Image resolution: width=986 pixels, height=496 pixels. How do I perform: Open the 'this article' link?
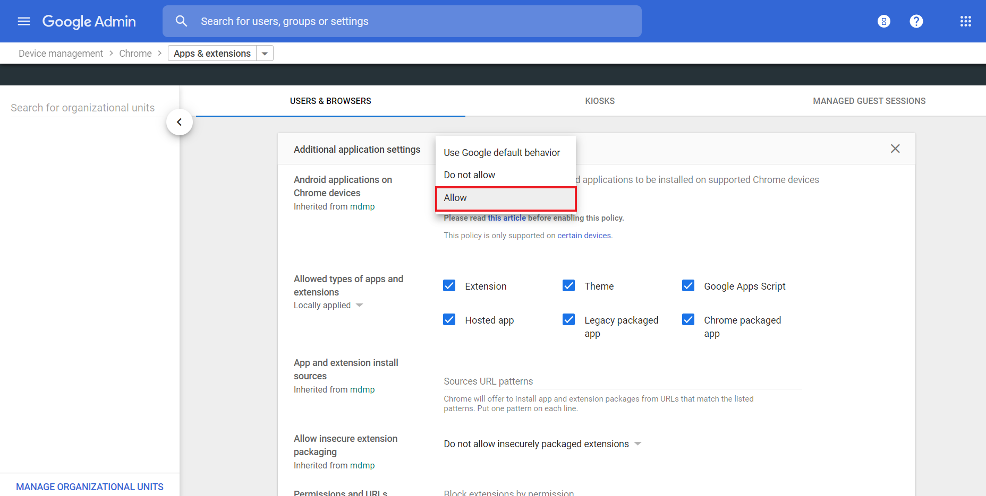[507, 218]
